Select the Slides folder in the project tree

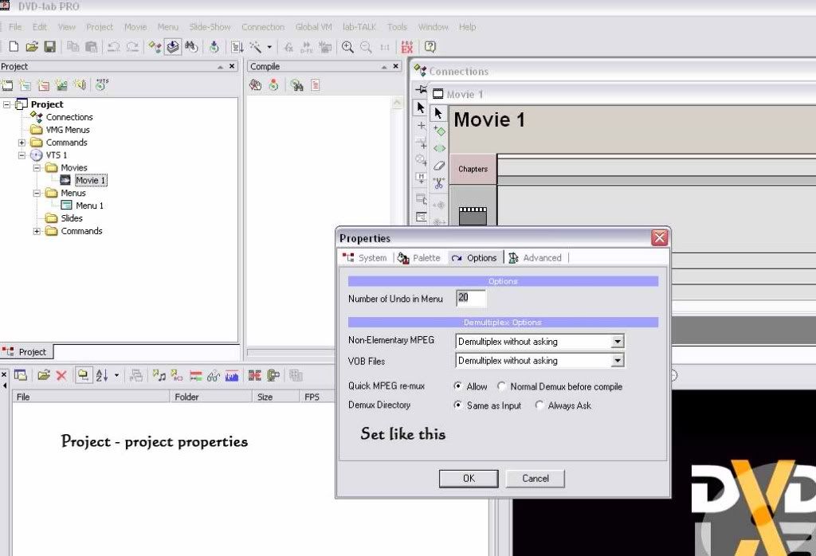coord(71,218)
